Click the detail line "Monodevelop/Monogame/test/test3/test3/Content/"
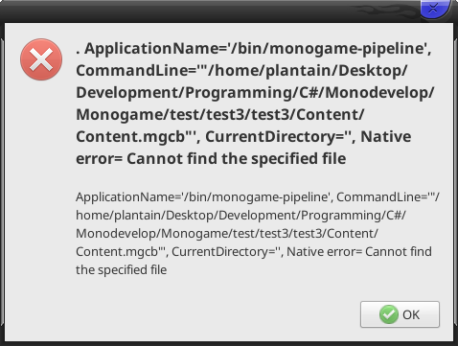The width and height of the screenshot is (458, 346). 227,234
